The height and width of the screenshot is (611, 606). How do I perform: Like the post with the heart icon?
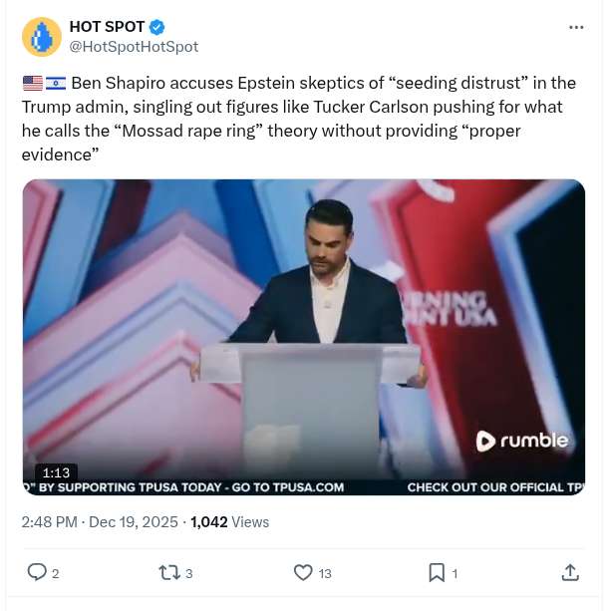coord(303,572)
